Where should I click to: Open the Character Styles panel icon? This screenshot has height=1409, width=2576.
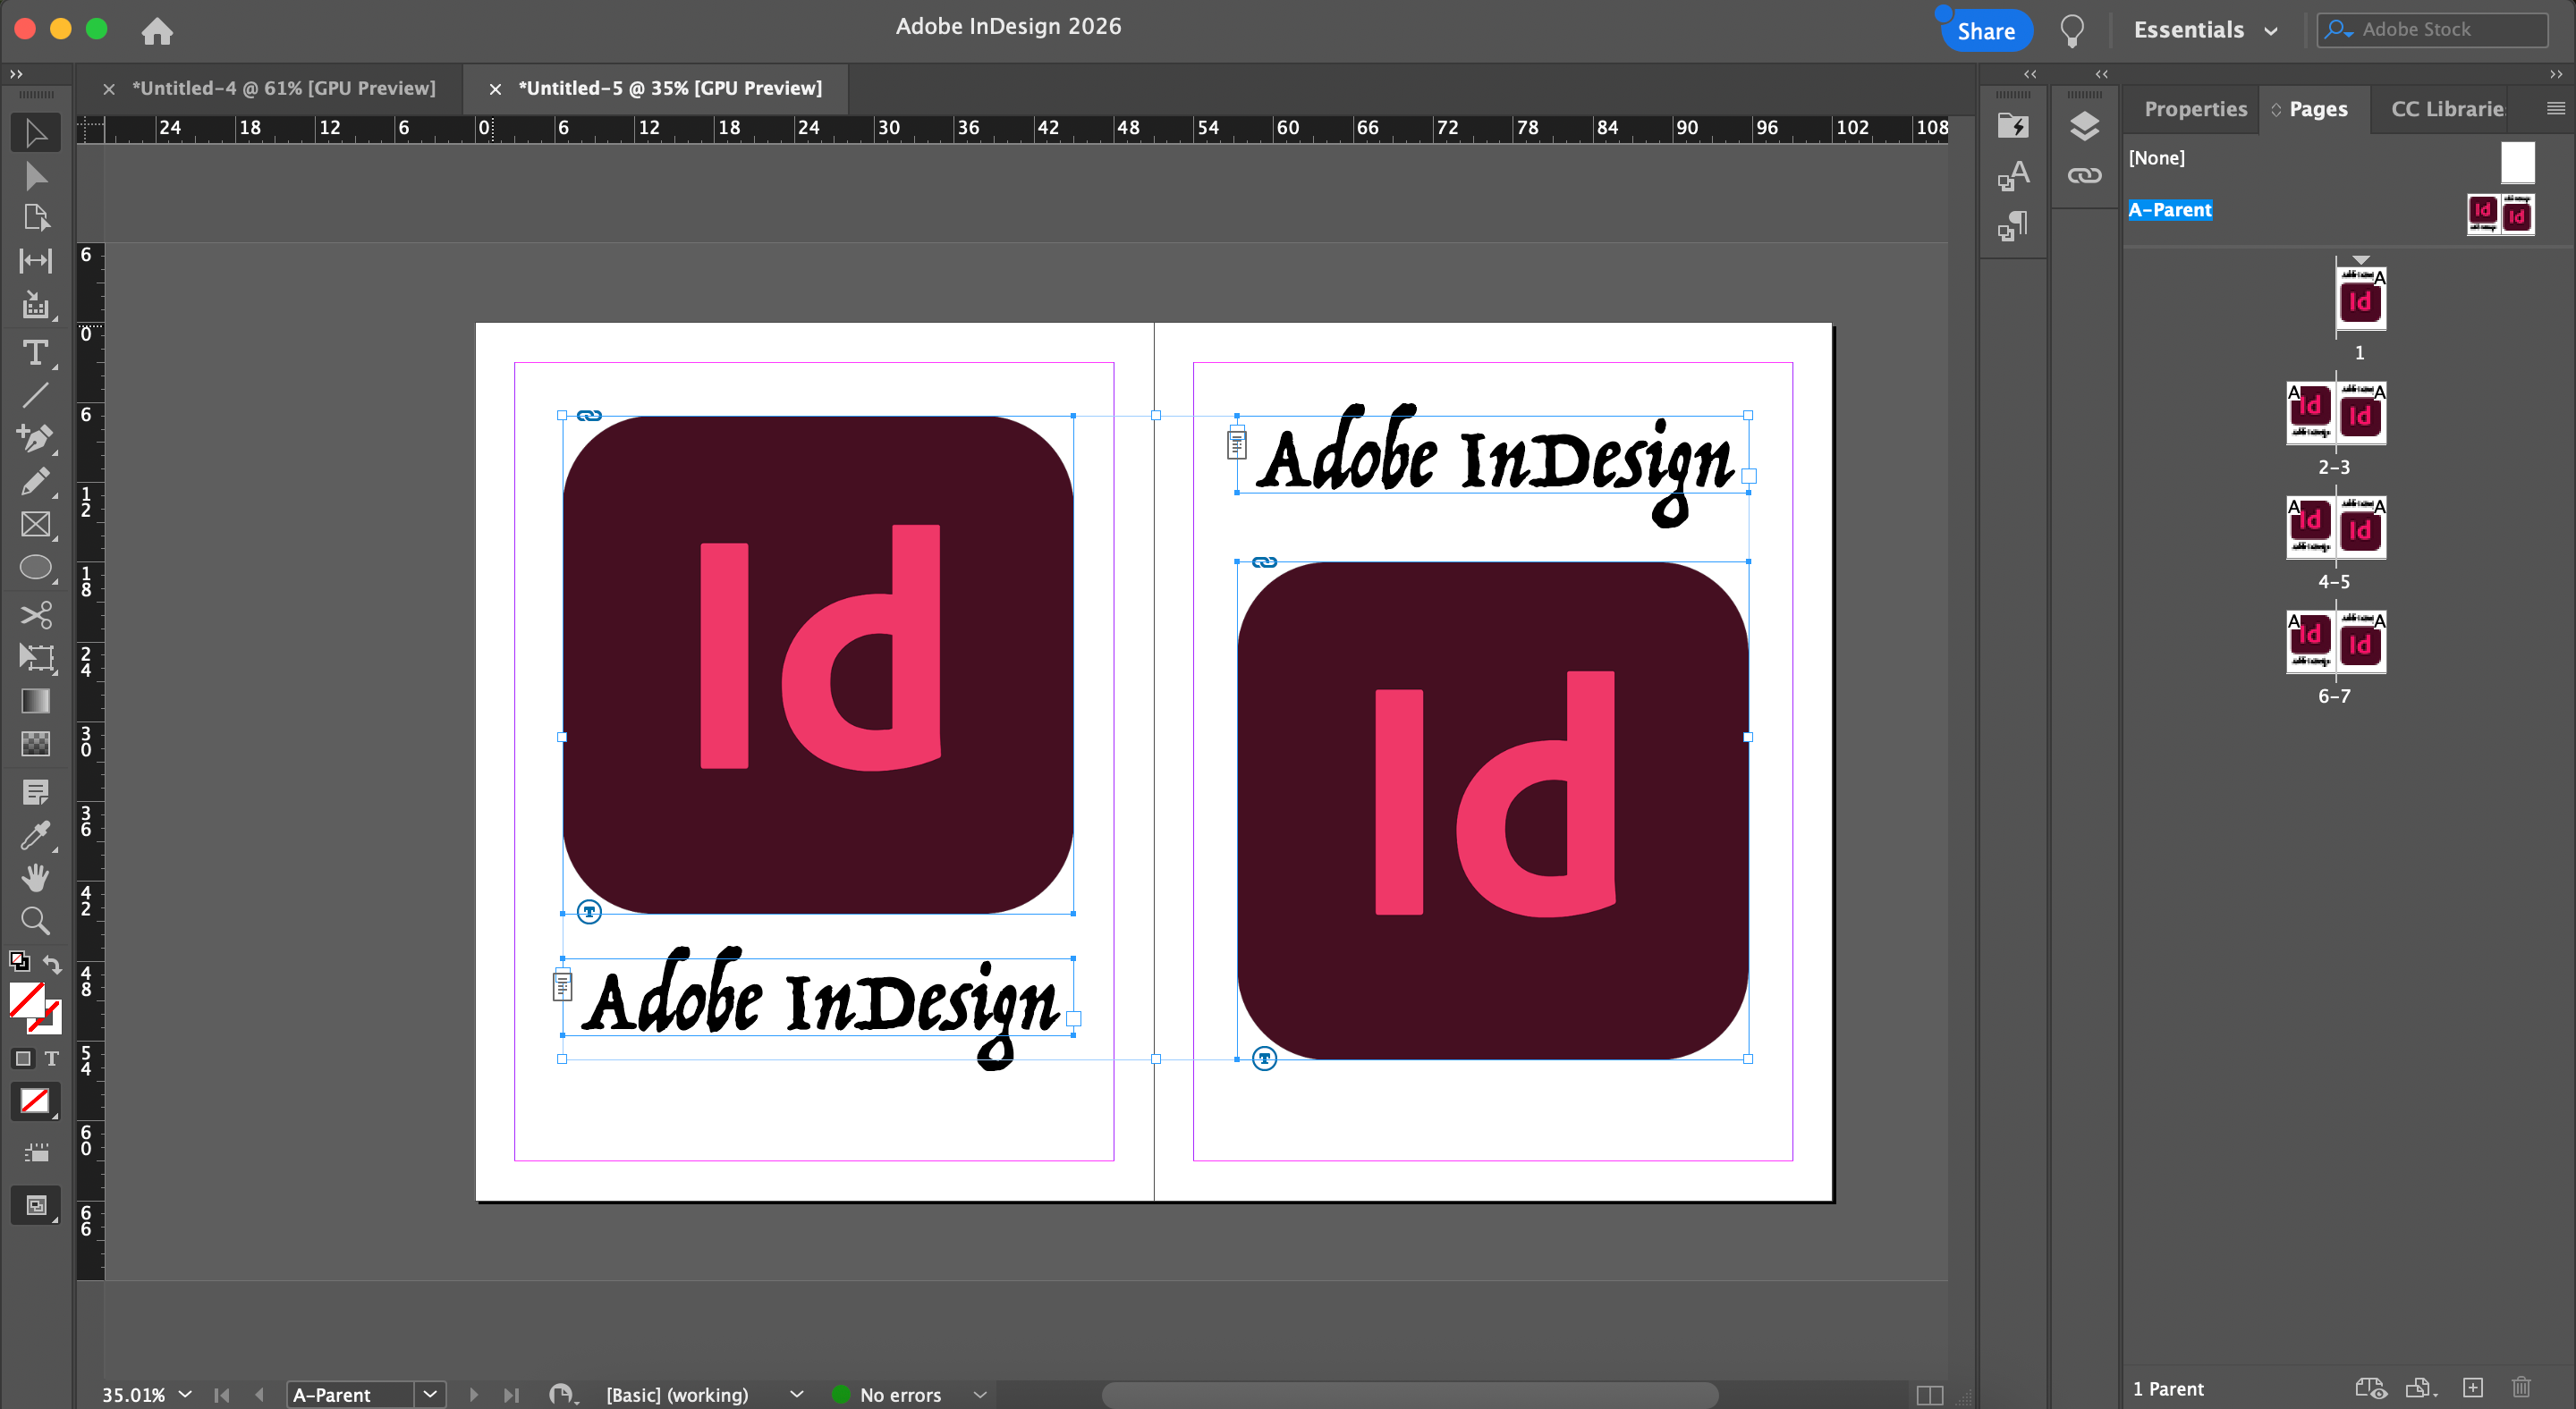pyautogui.click(x=2013, y=176)
